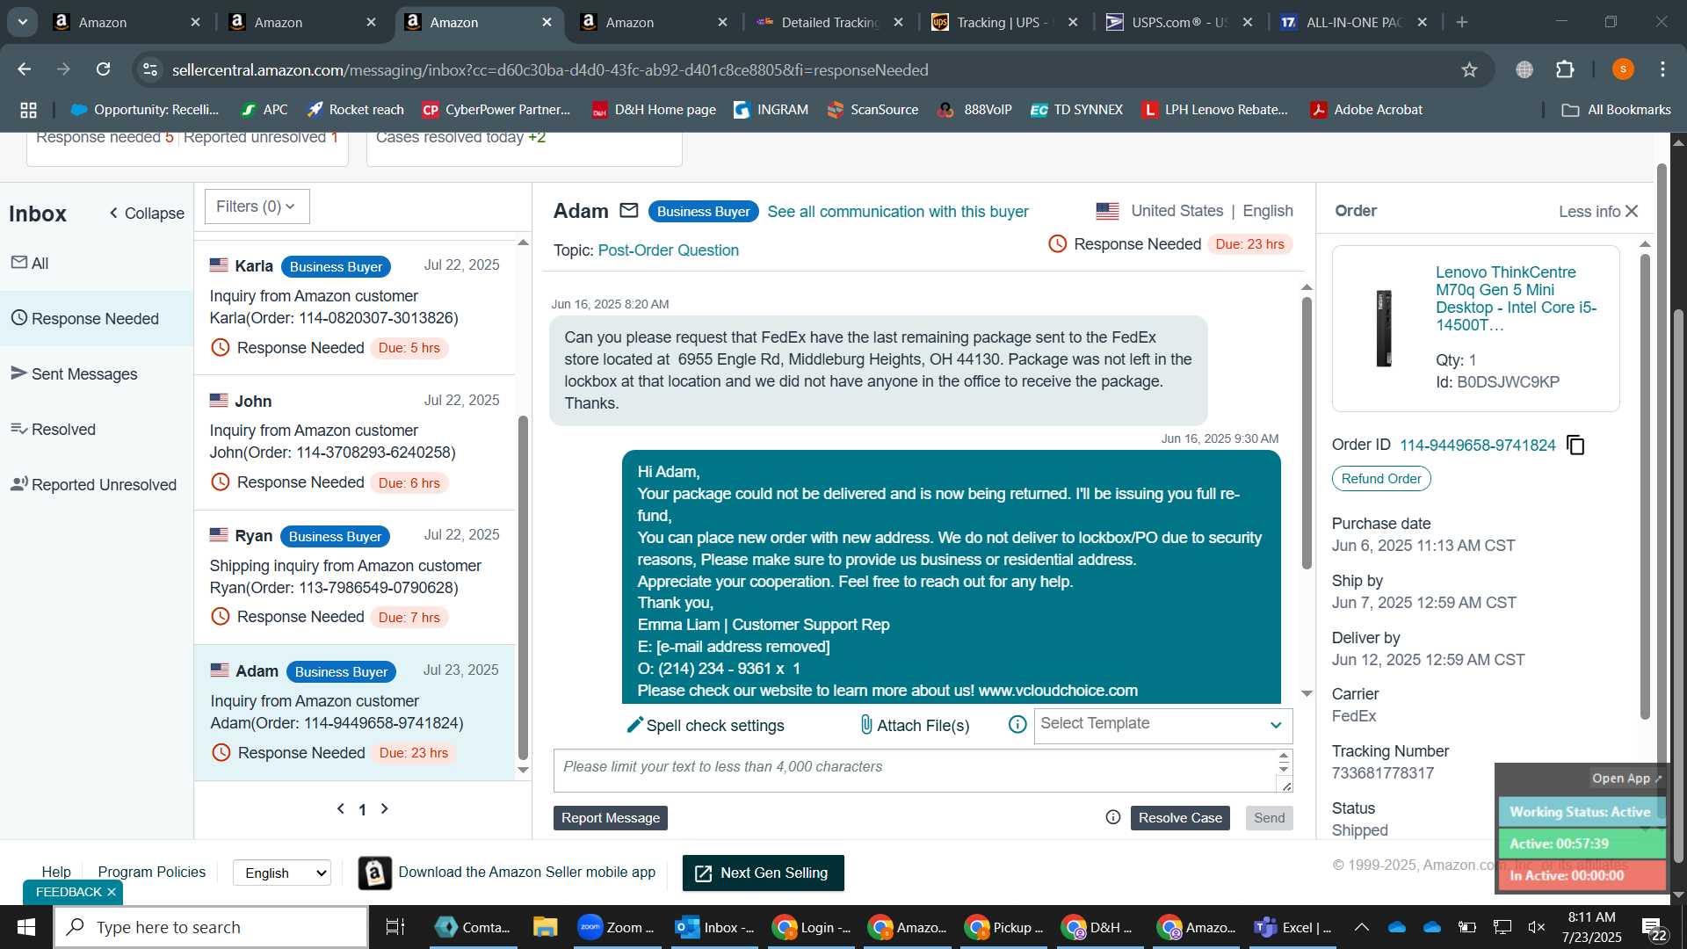Screen dimensions: 1687x949
Task: Open Outlook Inbox from the taskbar
Action: click(x=715, y=928)
